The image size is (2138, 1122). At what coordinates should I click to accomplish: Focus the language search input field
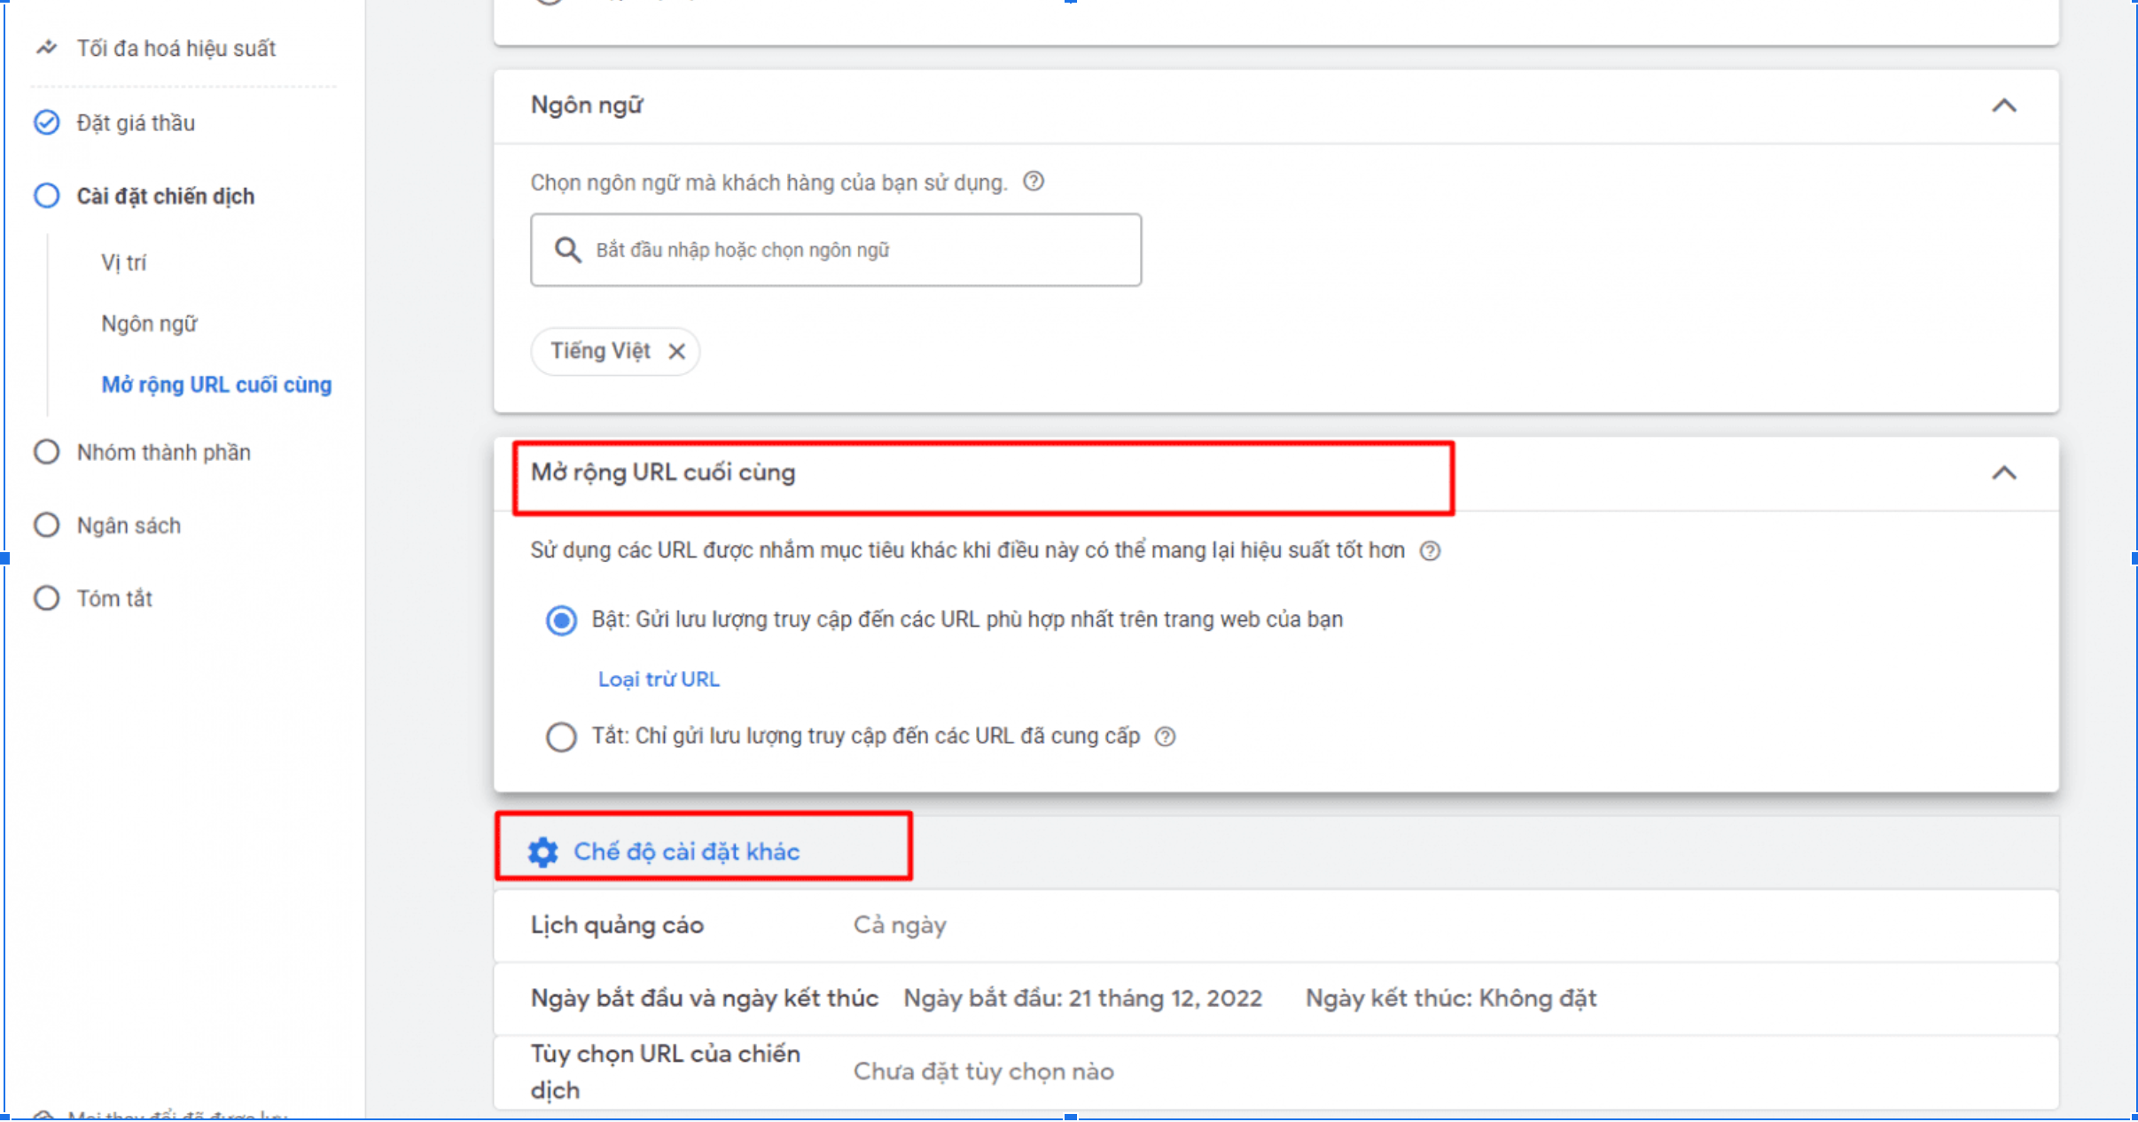click(x=836, y=250)
